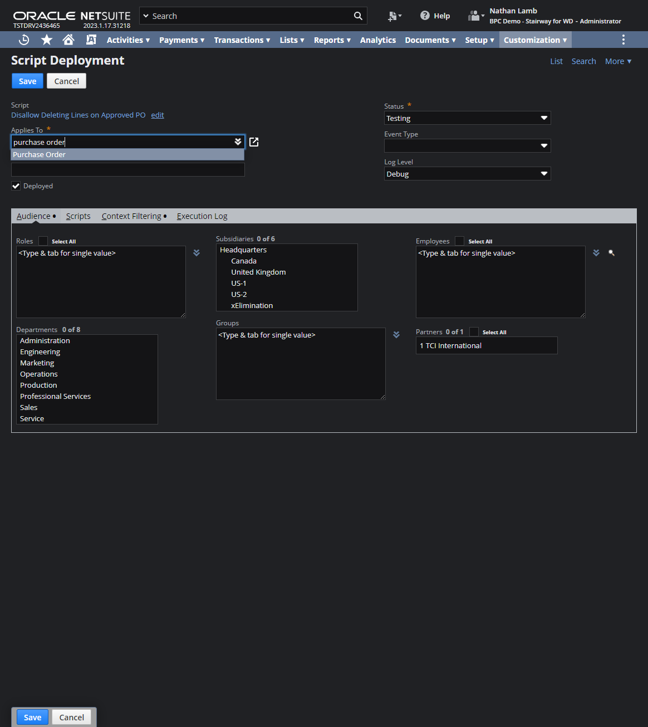This screenshot has height=727, width=648.
Task: Open the Roles multi-select double-arrow icon
Action: click(197, 253)
